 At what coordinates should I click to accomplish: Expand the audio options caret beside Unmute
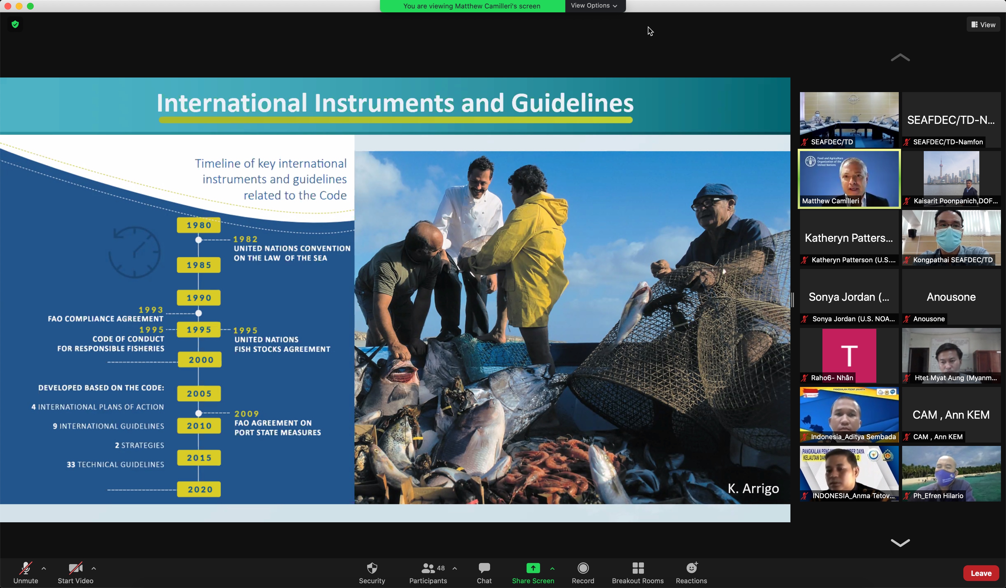point(44,568)
